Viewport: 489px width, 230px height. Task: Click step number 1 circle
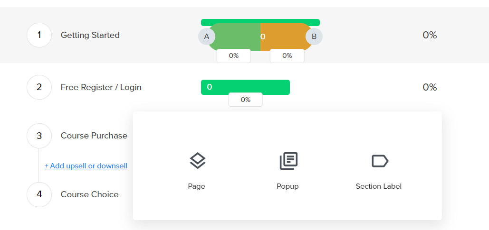[x=39, y=35]
